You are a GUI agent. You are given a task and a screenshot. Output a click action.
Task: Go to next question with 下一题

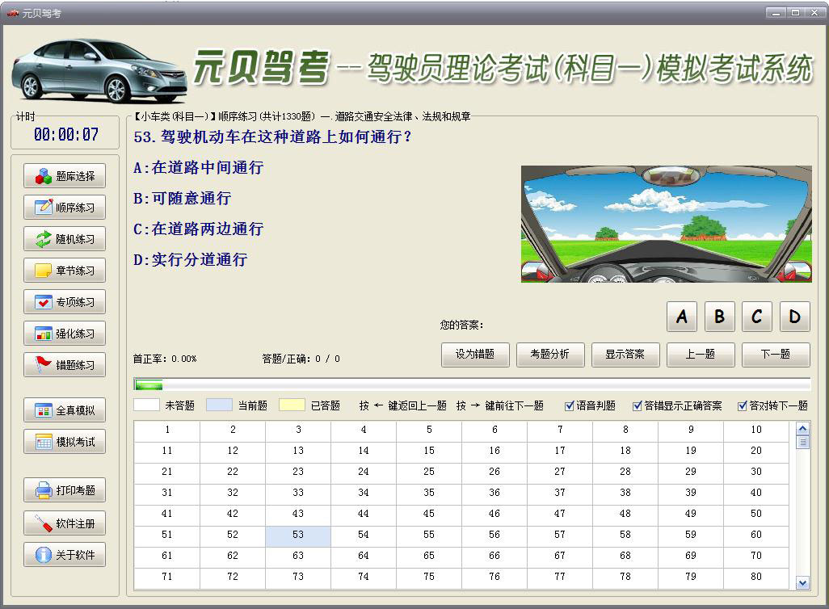pos(775,355)
